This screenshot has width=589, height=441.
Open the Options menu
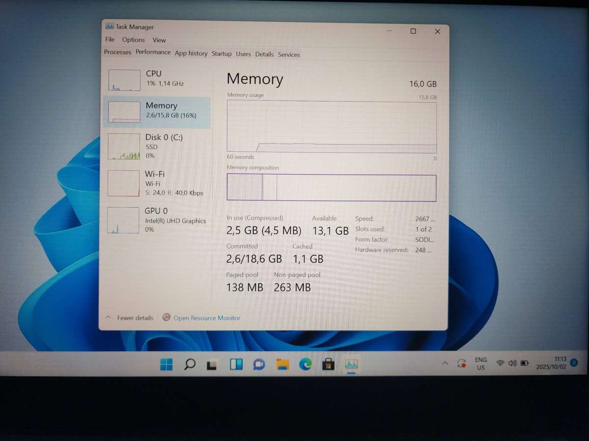(x=133, y=40)
